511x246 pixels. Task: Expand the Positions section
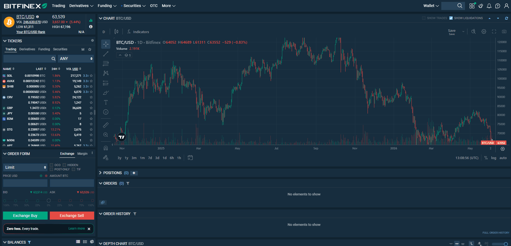point(100,173)
